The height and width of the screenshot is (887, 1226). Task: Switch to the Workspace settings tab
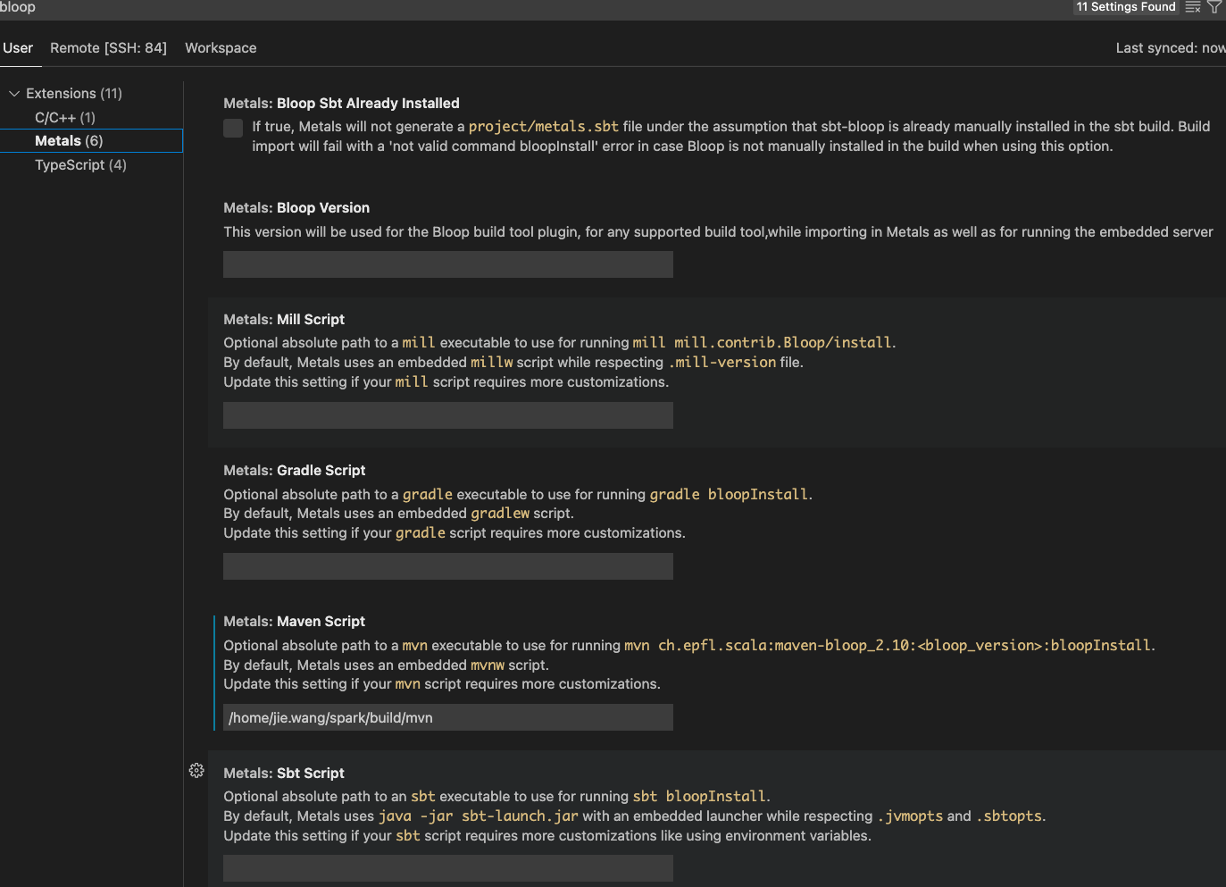click(x=221, y=48)
